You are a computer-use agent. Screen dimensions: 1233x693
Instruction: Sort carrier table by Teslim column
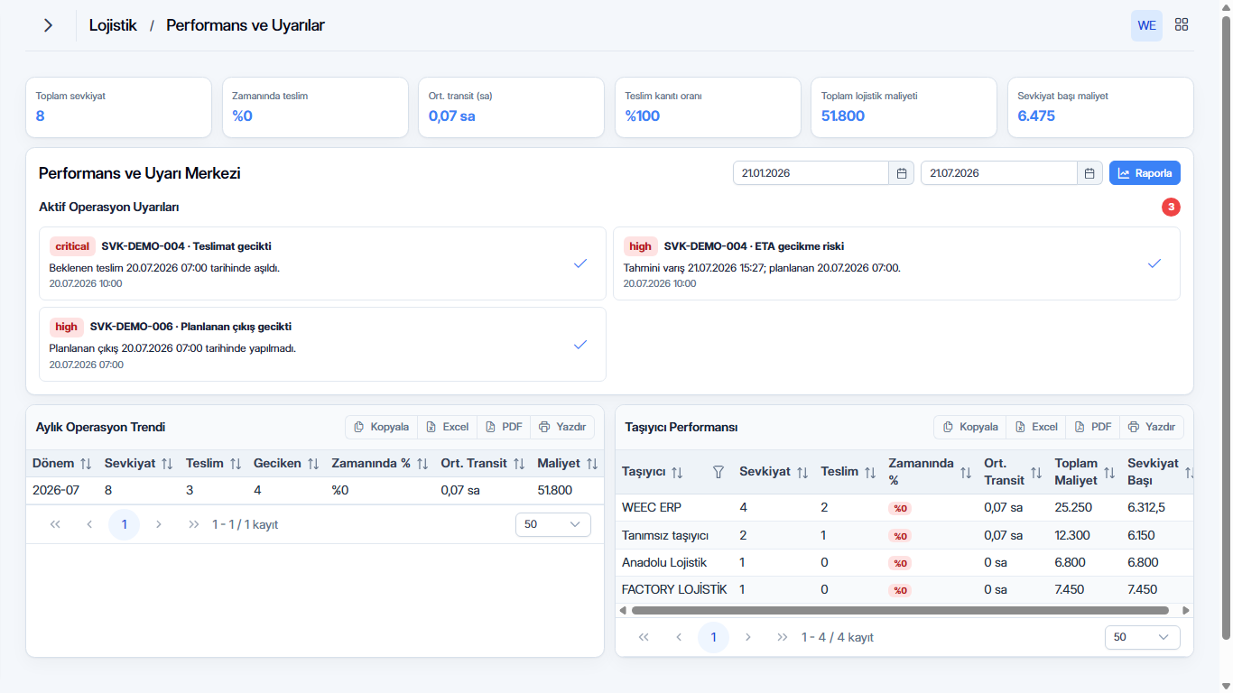pos(870,472)
